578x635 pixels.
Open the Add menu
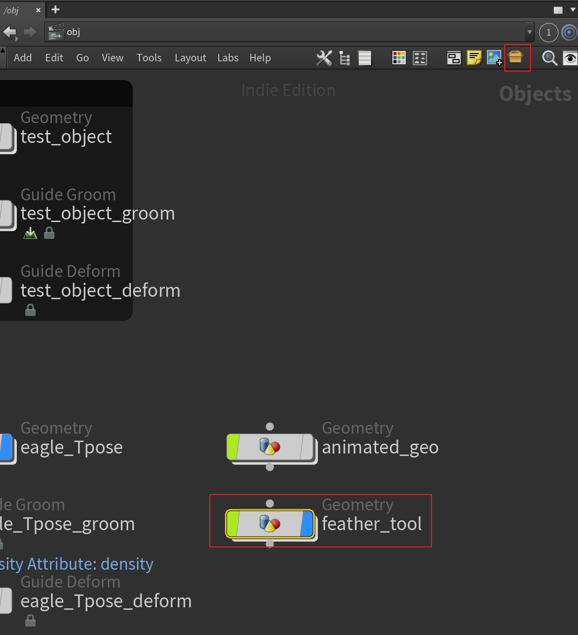[x=23, y=58]
